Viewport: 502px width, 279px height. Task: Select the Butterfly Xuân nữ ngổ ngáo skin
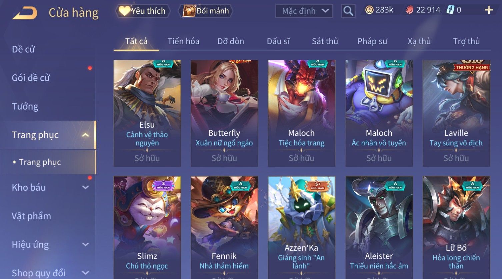pos(224,113)
